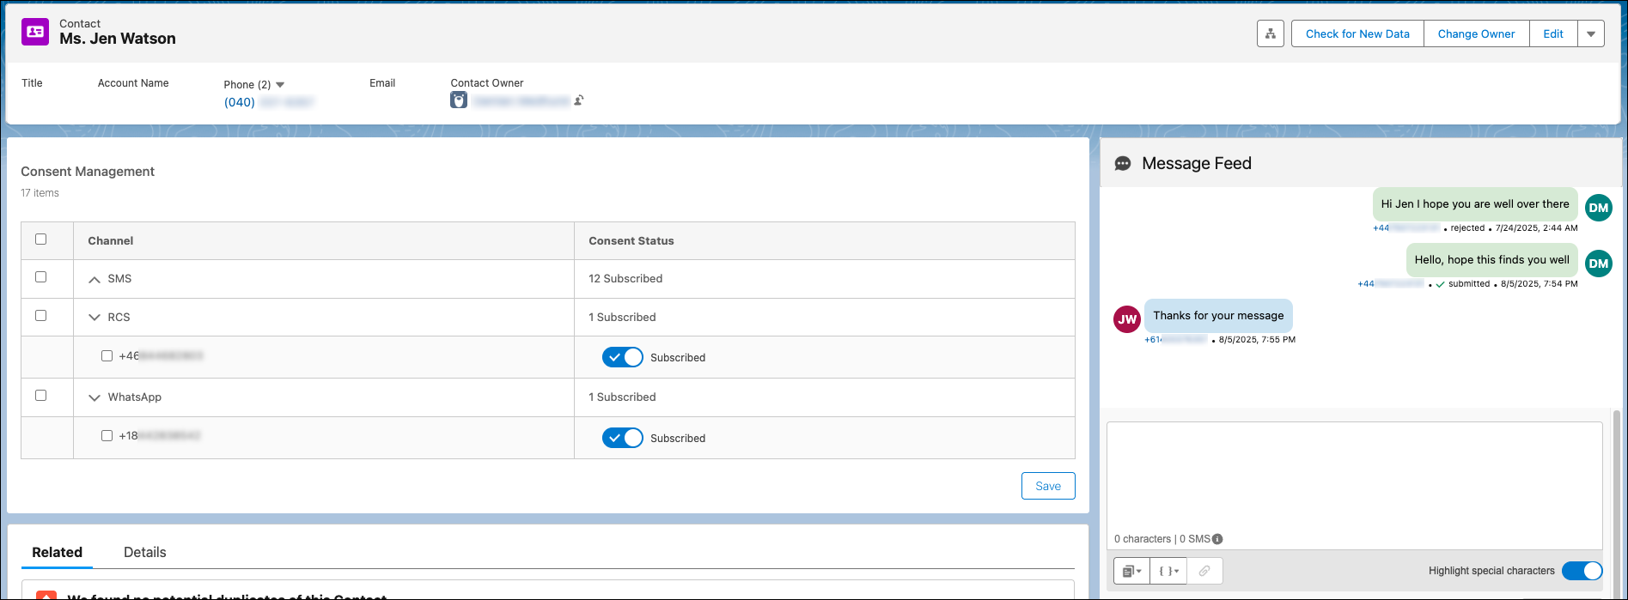Screen dimensions: 1628x600
Task: Click the JW sender avatar
Action: 1127,319
